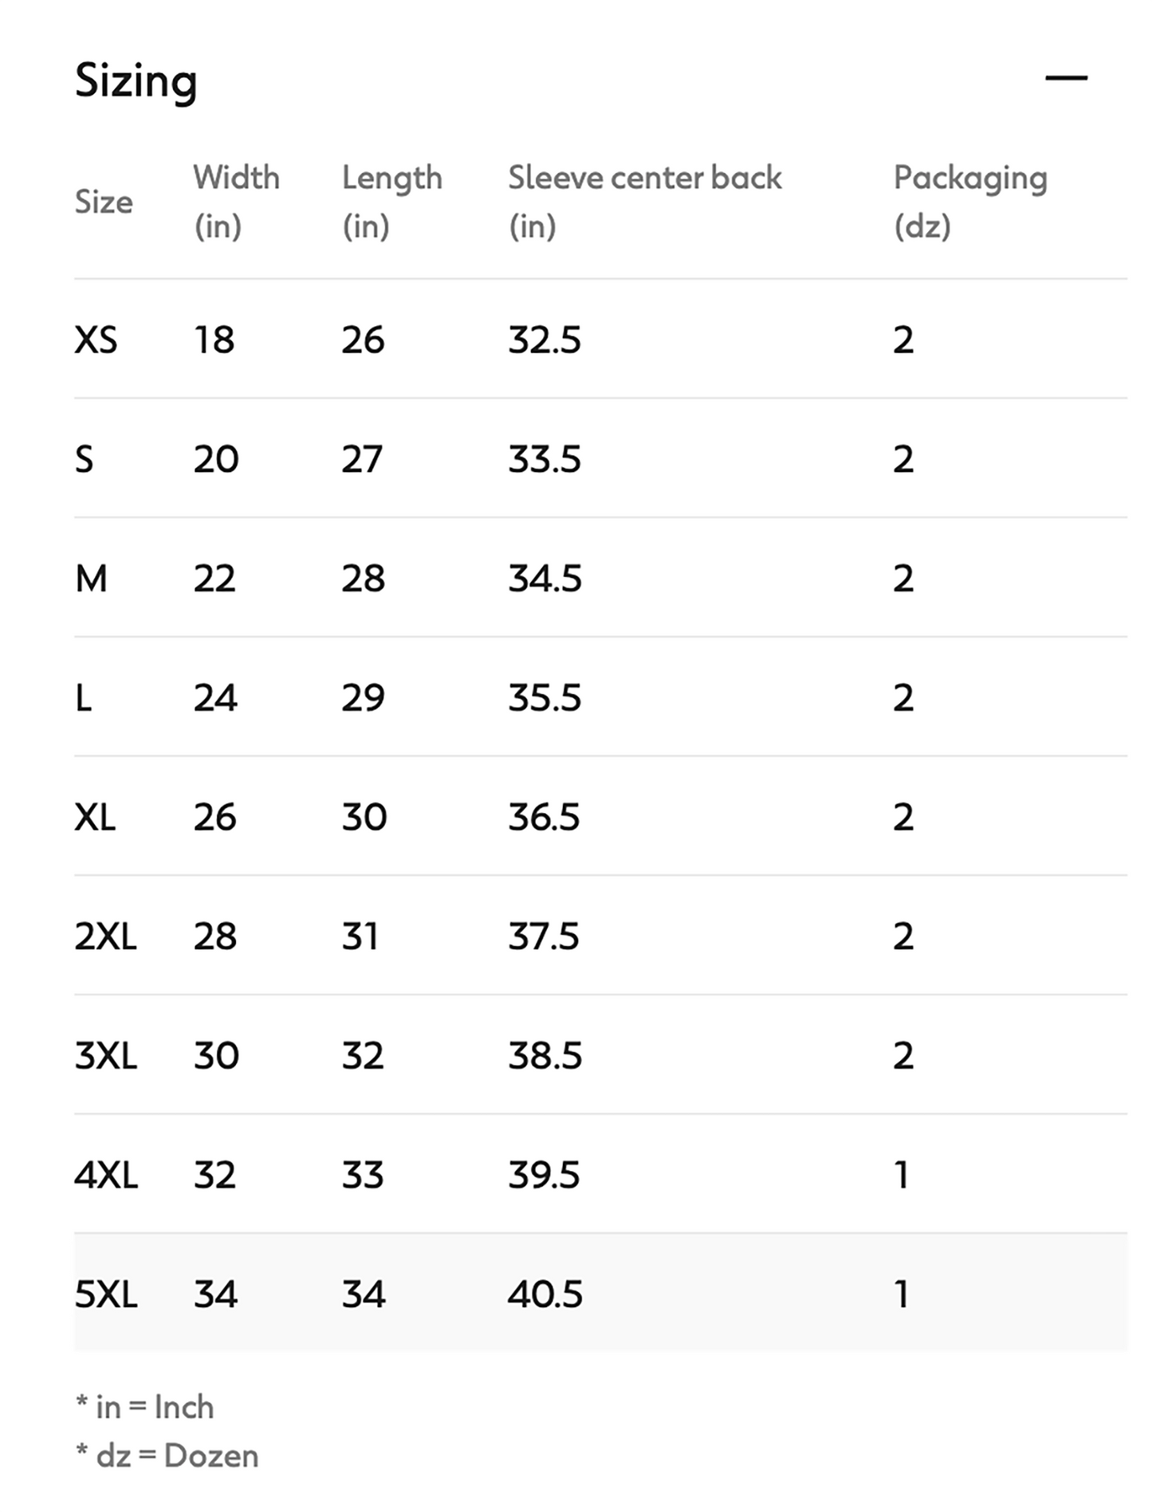Select the XL size row label
This screenshot has width=1152, height=1512.
[95, 818]
